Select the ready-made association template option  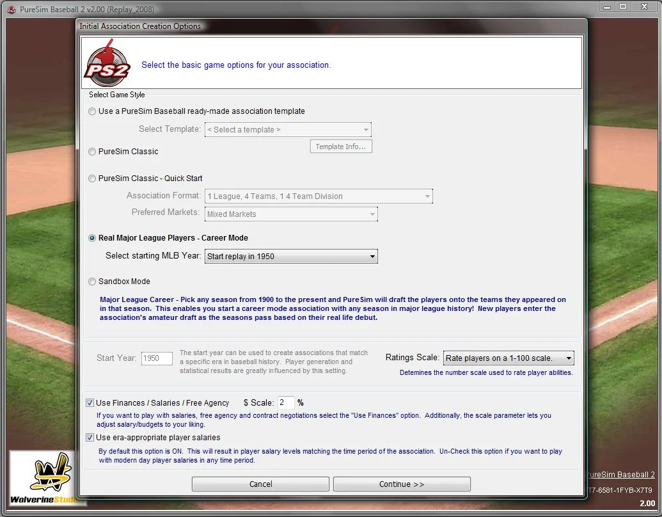click(x=93, y=111)
